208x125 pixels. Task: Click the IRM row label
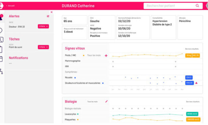point(67,66)
